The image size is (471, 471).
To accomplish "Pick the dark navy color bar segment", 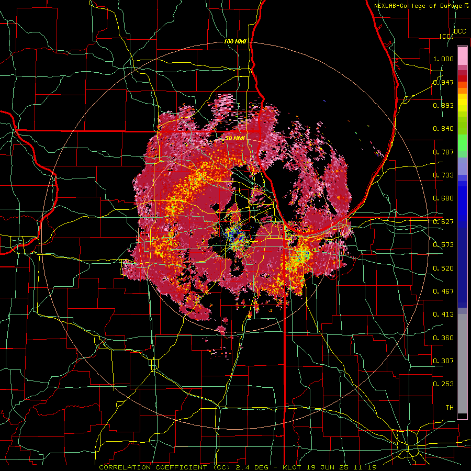I will coord(462,267).
